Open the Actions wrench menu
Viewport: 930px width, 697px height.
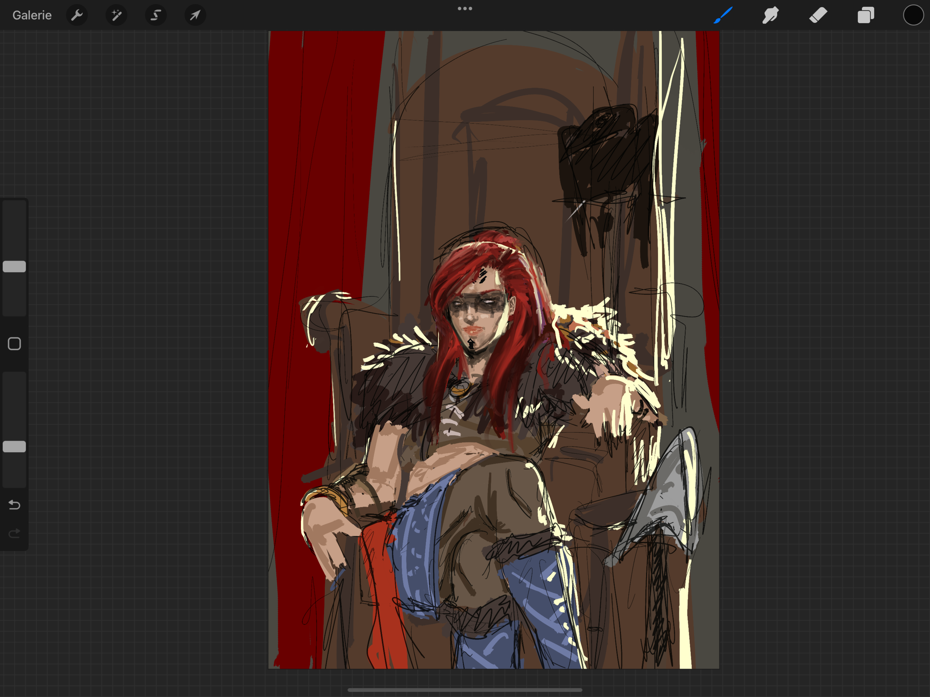pos(77,16)
